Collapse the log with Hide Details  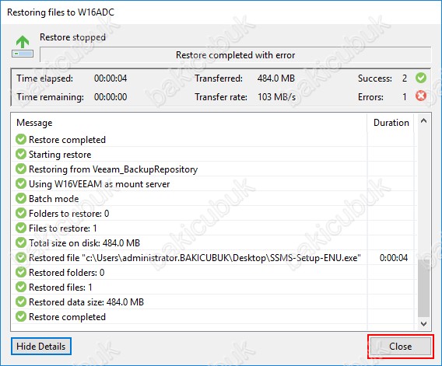click(41, 347)
